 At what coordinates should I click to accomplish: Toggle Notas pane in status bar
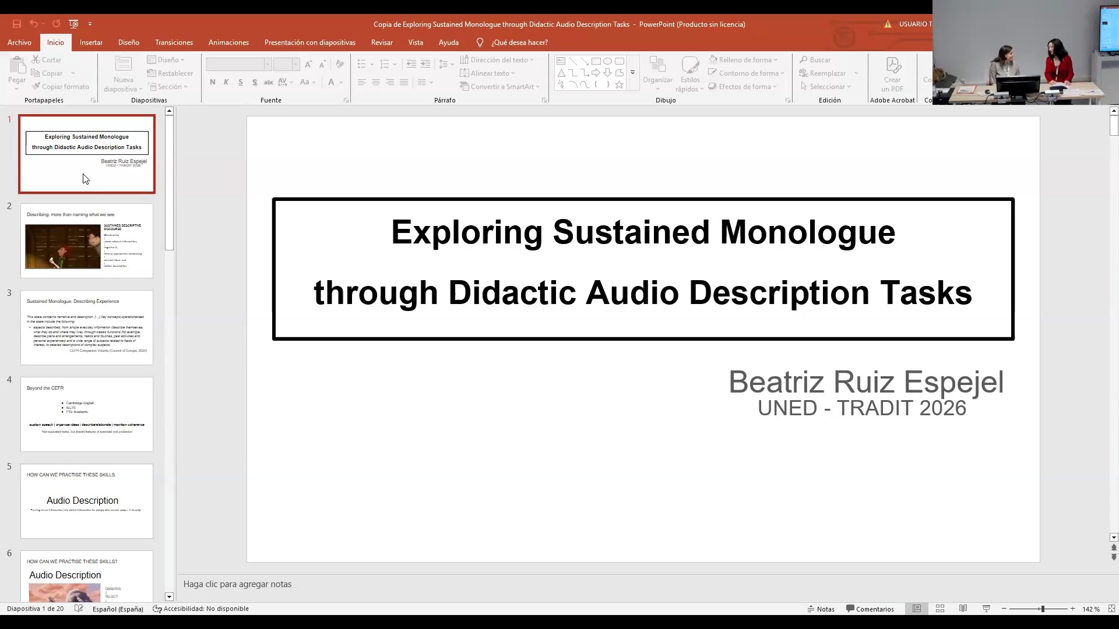[821, 609]
